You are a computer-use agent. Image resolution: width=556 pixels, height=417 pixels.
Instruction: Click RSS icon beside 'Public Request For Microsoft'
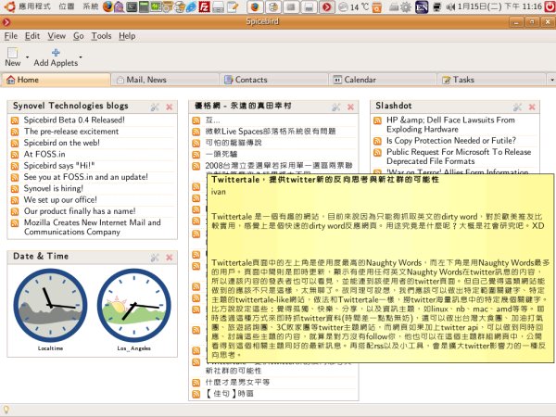point(377,153)
